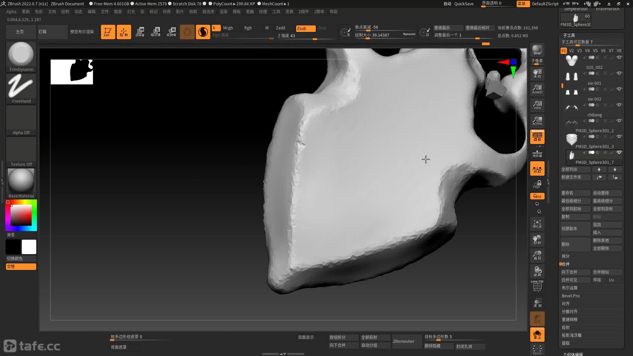Click the PolyF line fill icon
Screen dimensions: 633x356
coord(537,286)
